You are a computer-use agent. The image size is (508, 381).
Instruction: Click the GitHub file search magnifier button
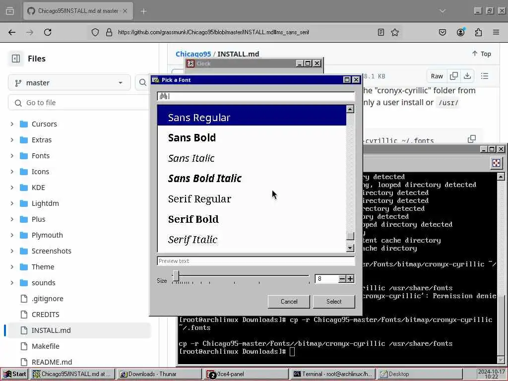142,83
